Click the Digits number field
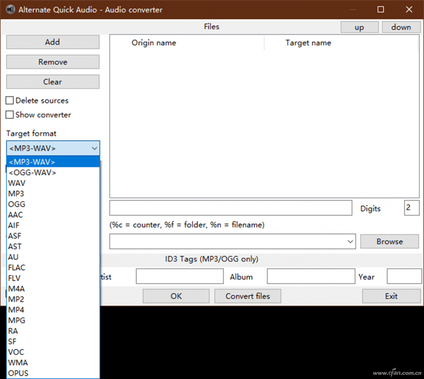Image resolution: width=424 pixels, height=379 pixels. (411, 208)
